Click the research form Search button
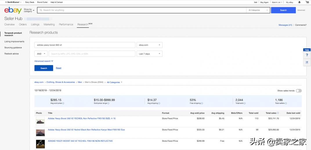The width and height of the screenshot is (311, 150). (44, 68)
